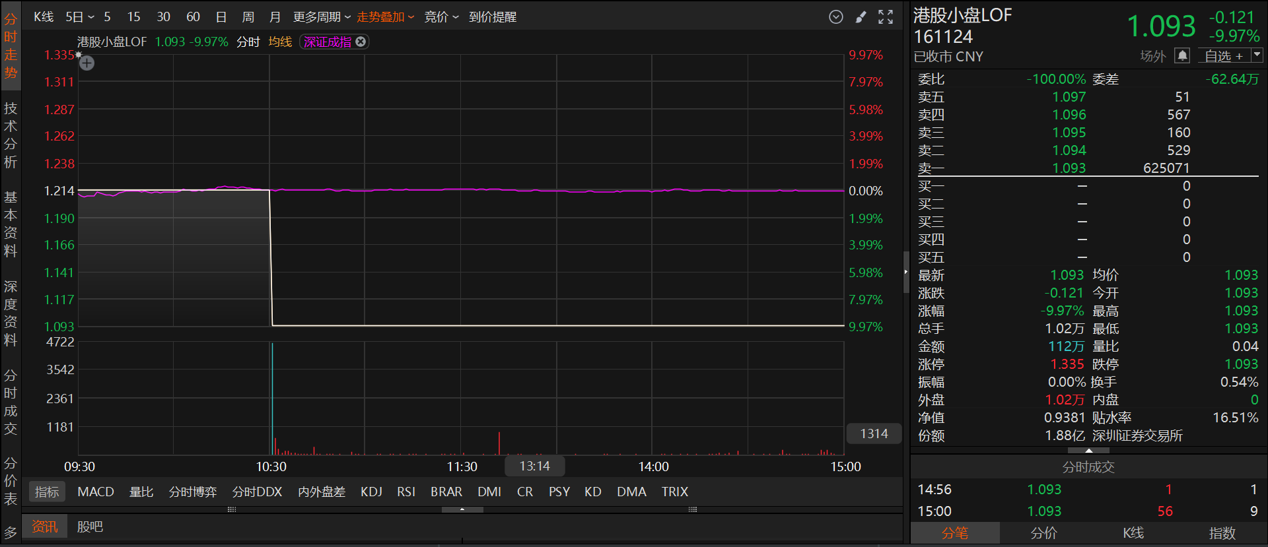The height and width of the screenshot is (547, 1268).
Task: Click the drawing brush tool icon
Action: pos(861,17)
